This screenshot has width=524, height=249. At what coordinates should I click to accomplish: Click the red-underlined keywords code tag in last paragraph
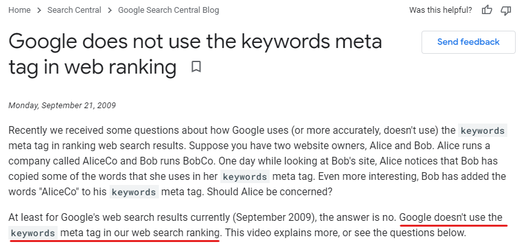pyautogui.click(x=33, y=233)
